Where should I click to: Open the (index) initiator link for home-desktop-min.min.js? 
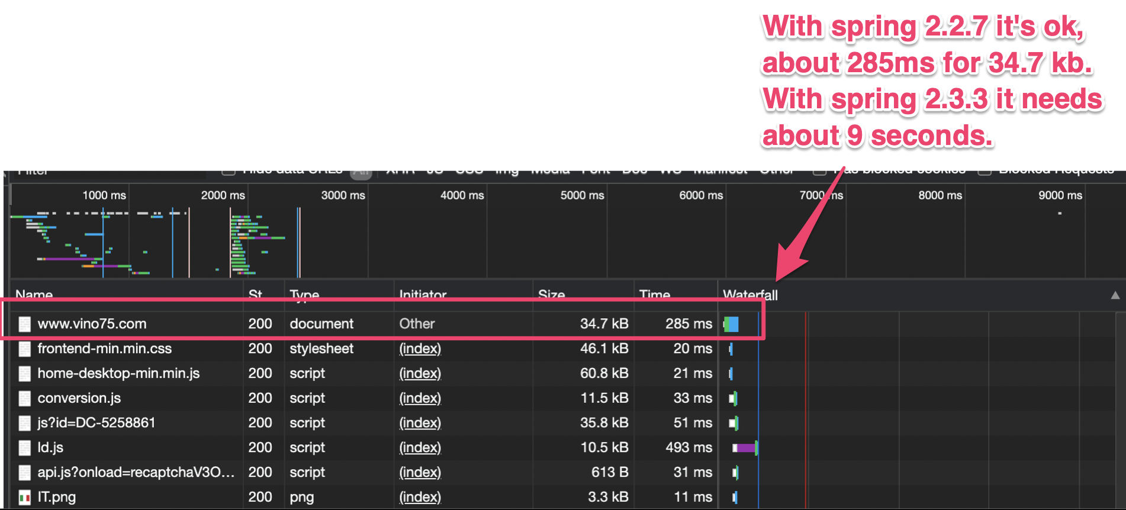pos(420,373)
